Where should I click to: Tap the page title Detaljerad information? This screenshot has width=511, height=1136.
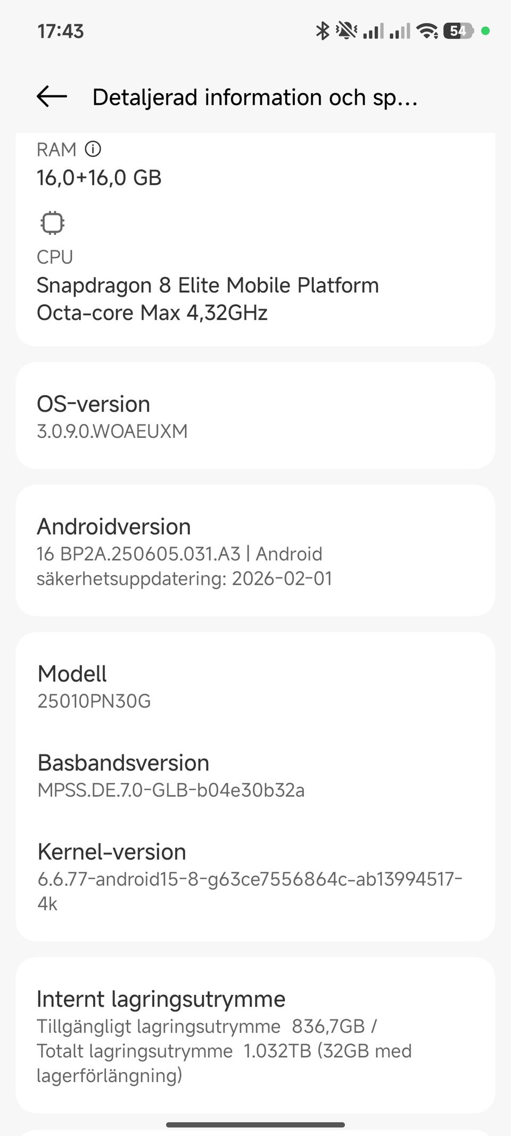tap(254, 97)
